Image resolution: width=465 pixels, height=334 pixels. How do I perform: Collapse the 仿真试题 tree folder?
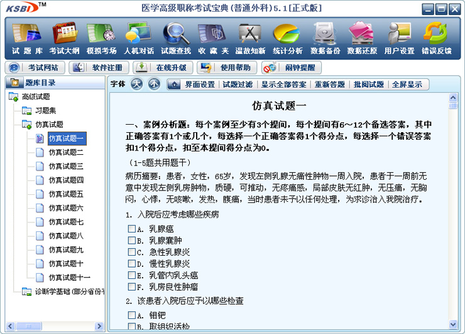pyautogui.click(x=26, y=125)
